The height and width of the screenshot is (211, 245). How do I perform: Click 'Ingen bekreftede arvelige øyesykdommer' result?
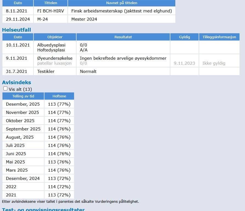tap(123, 58)
